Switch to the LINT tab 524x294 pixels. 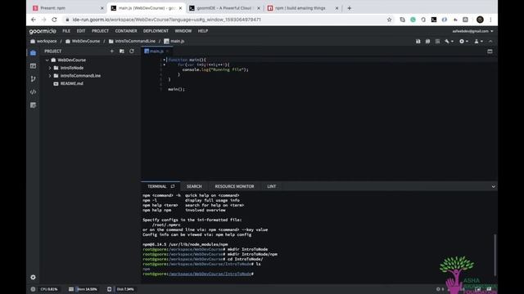(x=271, y=186)
